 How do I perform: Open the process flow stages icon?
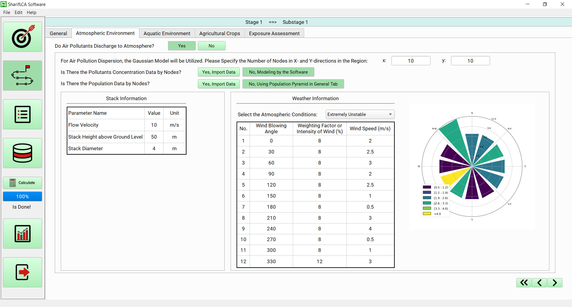(22, 76)
